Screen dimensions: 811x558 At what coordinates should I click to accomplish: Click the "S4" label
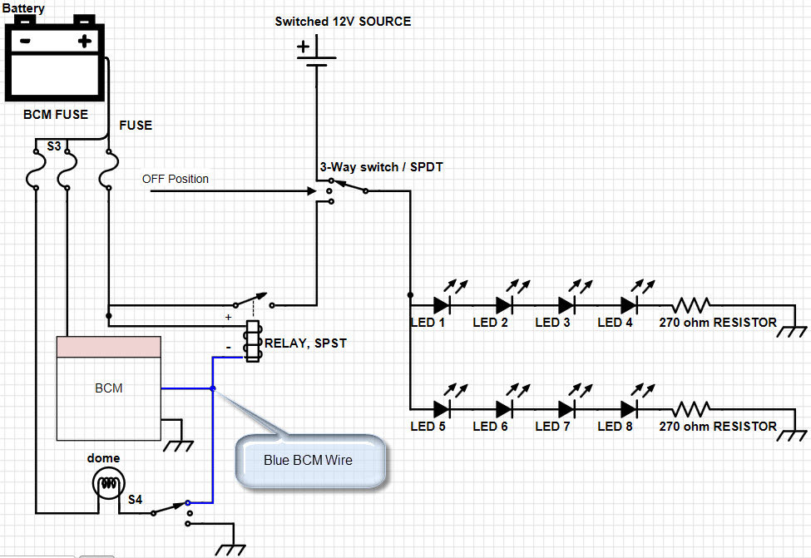point(135,499)
